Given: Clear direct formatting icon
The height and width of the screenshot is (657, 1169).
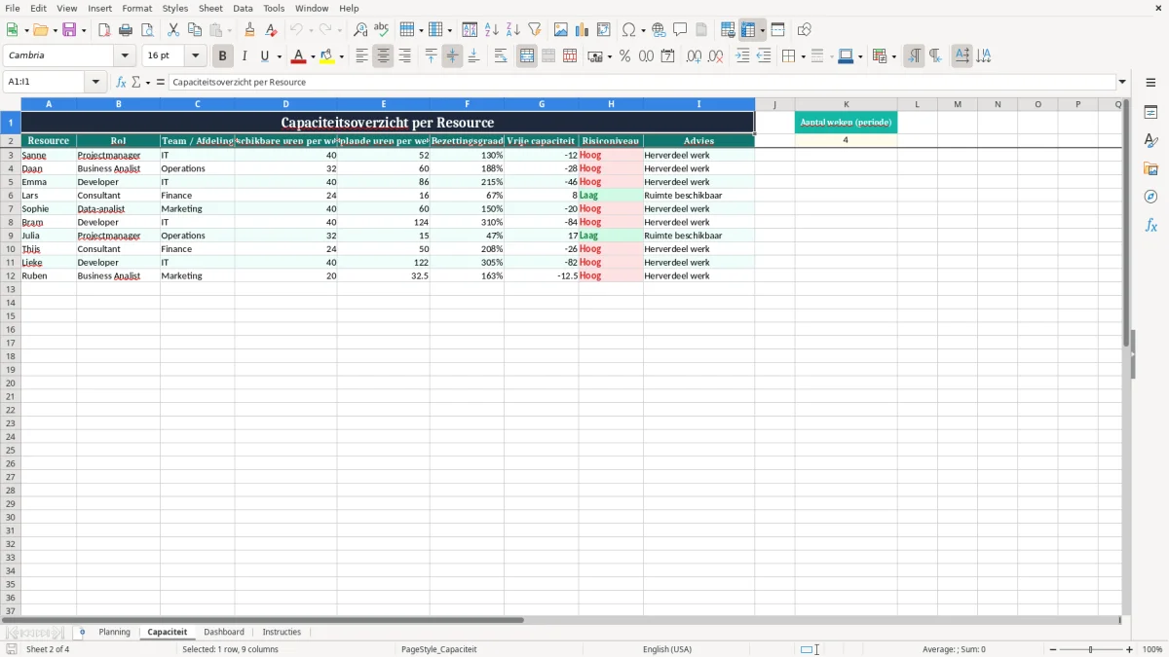Looking at the screenshot, I should (271, 30).
